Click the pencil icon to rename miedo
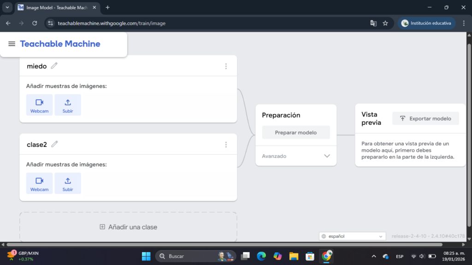Image resolution: width=472 pixels, height=265 pixels. pos(54,66)
